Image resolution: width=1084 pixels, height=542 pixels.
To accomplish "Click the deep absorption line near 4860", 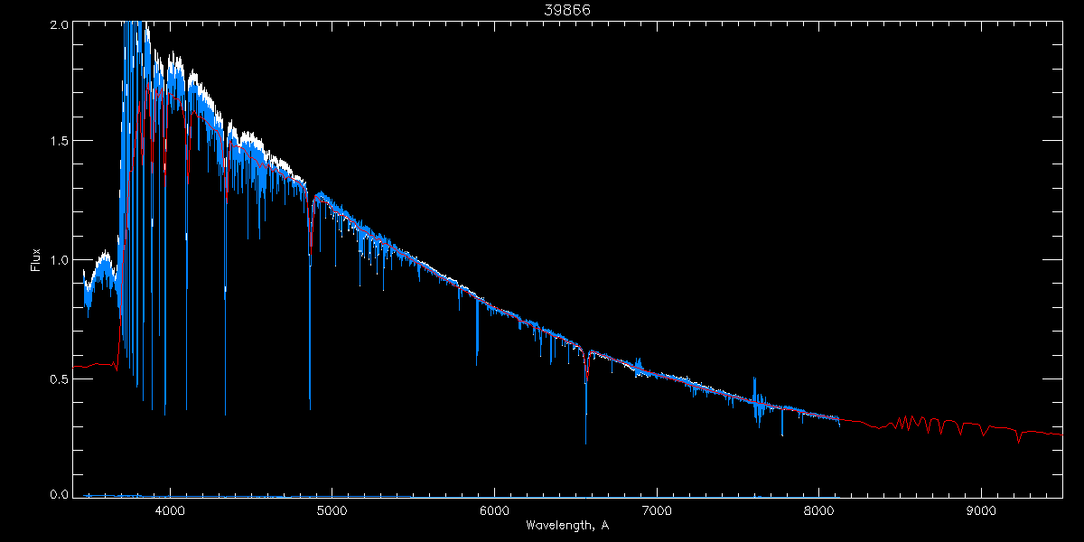I will pyautogui.click(x=310, y=303).
